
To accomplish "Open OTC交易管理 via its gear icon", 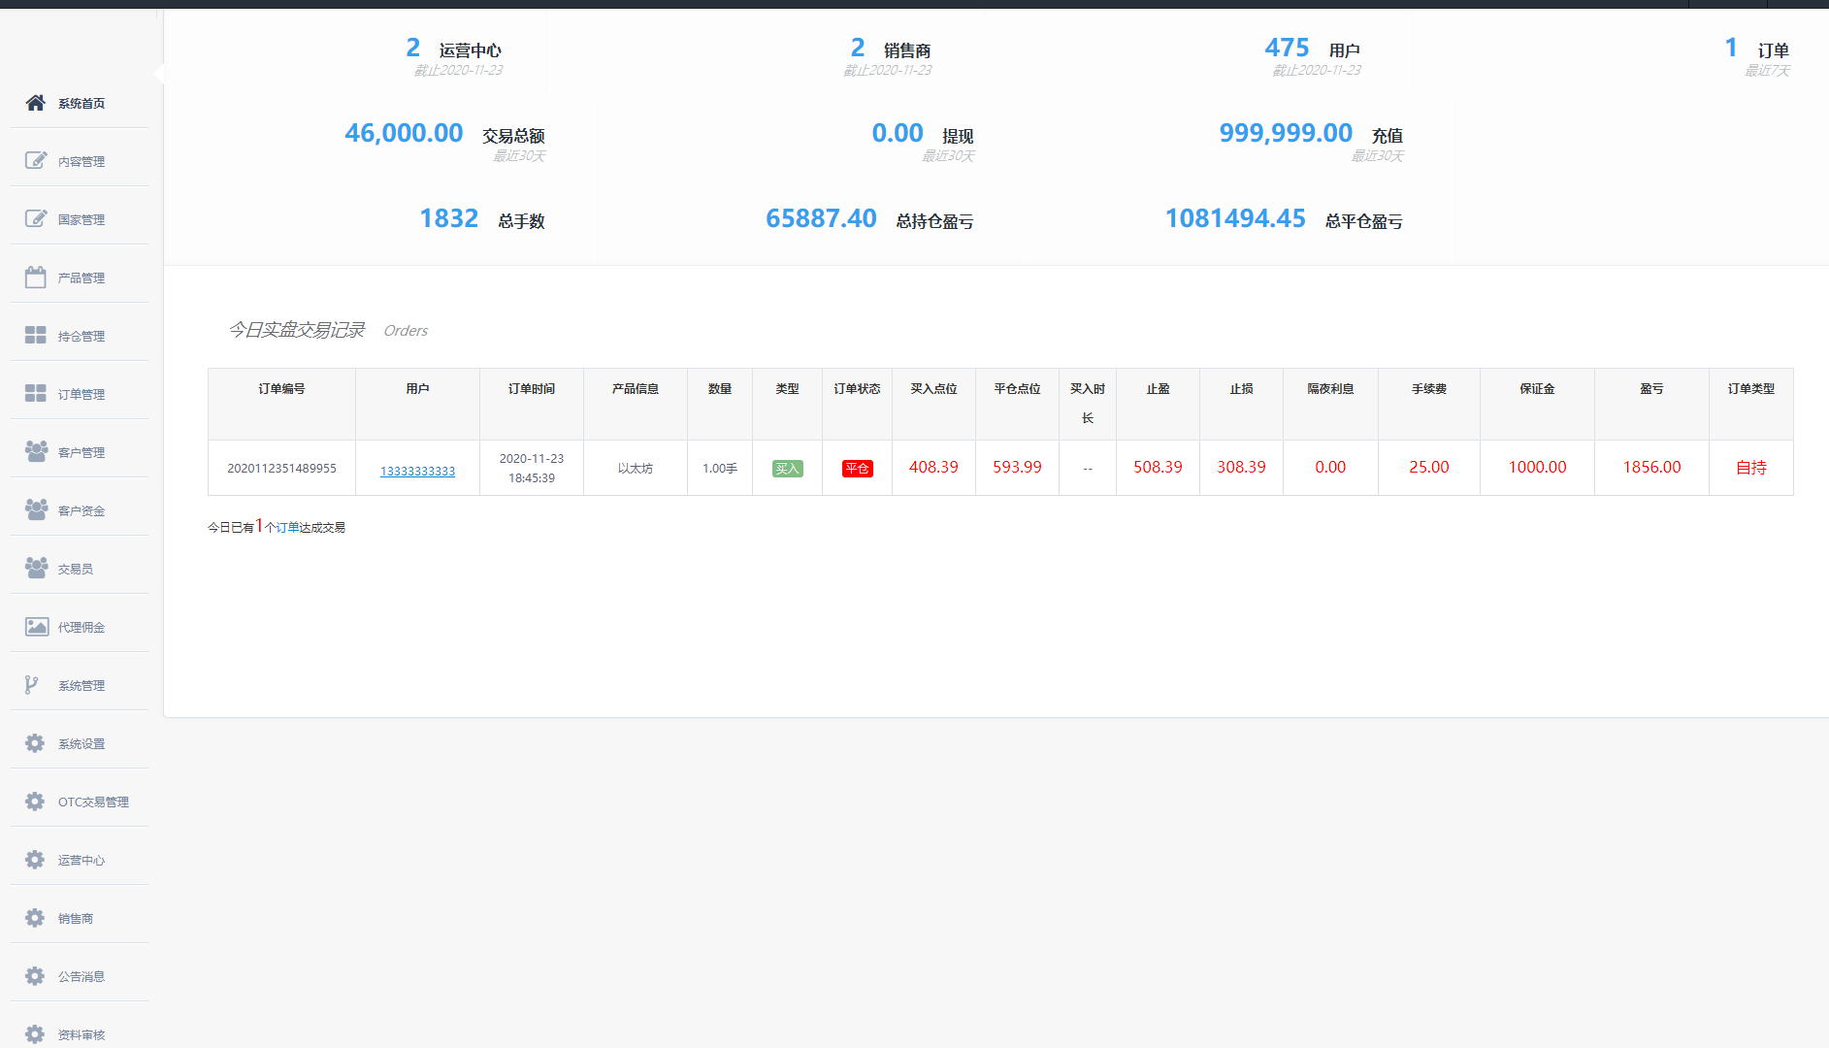I will pyautogui.click(x=36, y=802).
